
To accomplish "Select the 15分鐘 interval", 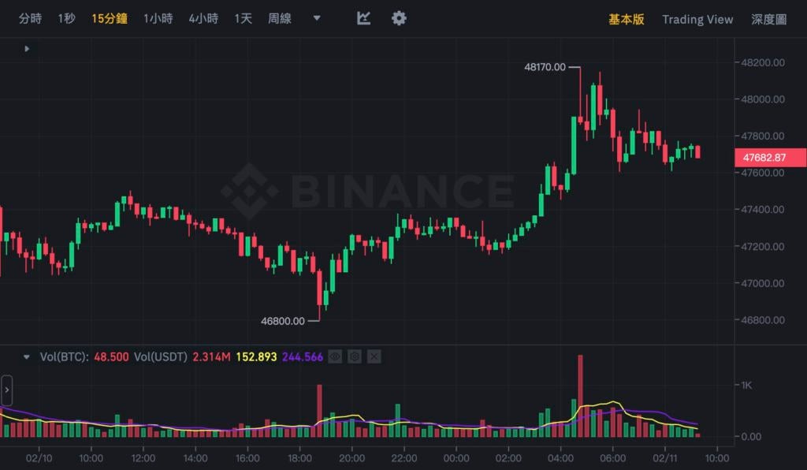I will [x=109, y=18].
